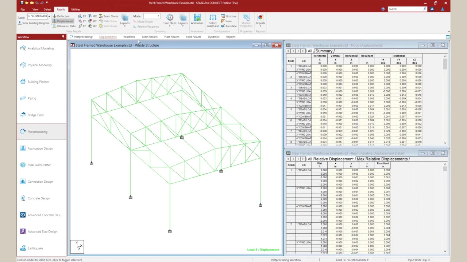Toggle Utilization Ratio display
This screenshot has width=467, height=262.
(x=64, y=26)
